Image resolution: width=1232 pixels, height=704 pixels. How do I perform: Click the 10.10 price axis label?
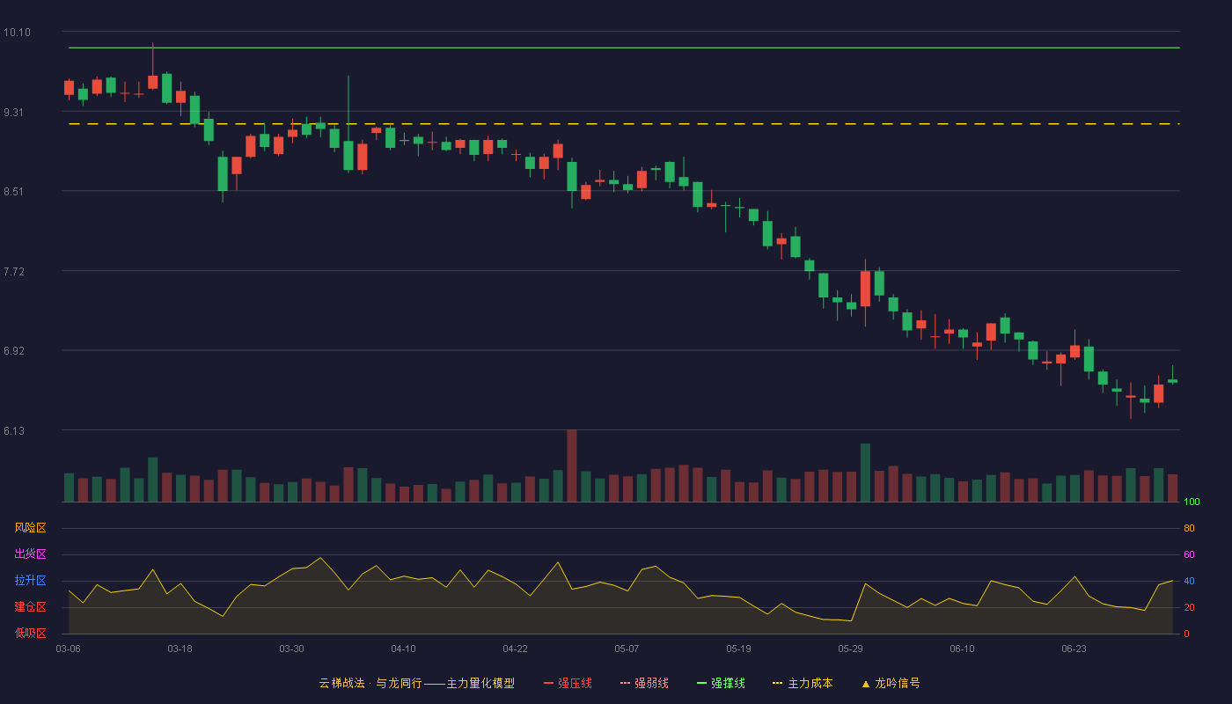pyautogui.click(x=17, y=33)
